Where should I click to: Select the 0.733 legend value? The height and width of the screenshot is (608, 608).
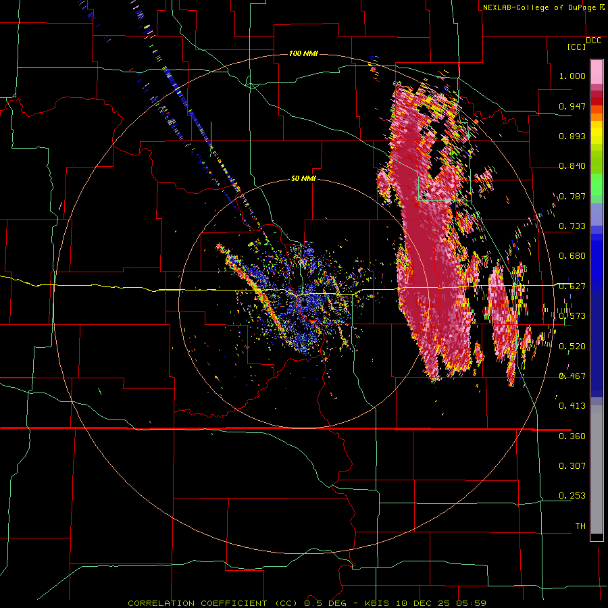click(572, 226)
